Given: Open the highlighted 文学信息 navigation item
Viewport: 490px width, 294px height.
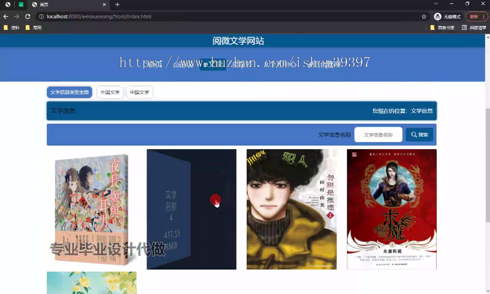Looking at the screenshot, I should [x=213, y=65].
